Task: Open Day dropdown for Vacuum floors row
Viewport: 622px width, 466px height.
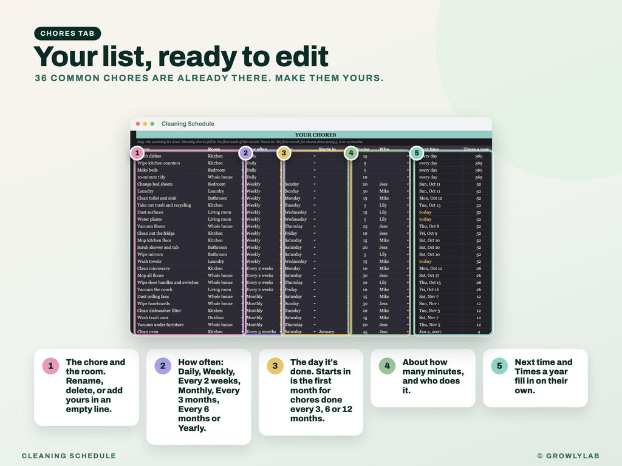Action: pyautogui.click(x=315, y=226)
